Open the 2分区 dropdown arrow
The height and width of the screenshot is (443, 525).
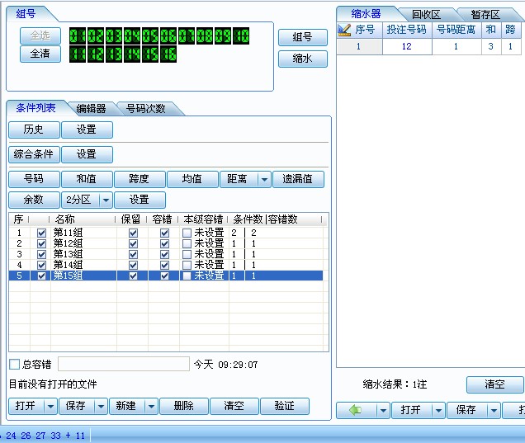pos(105,200)
